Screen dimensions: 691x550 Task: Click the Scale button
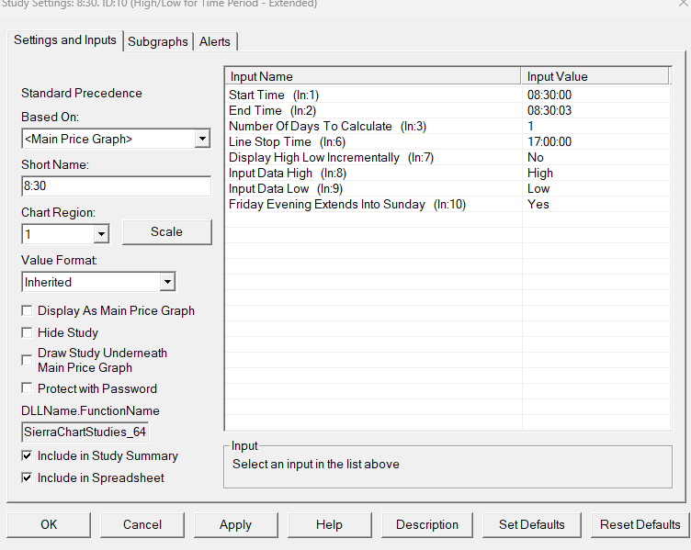coord(166,232)
